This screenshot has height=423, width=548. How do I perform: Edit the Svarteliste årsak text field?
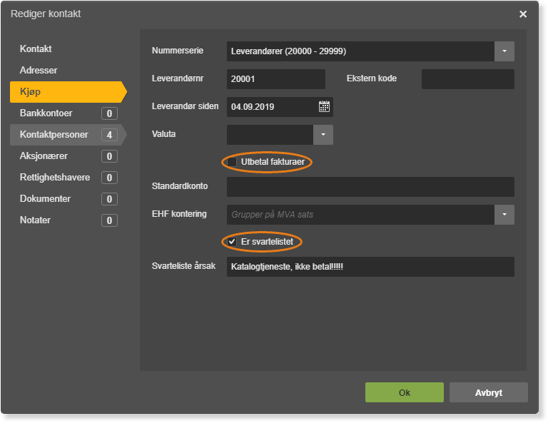click(370, 267)
